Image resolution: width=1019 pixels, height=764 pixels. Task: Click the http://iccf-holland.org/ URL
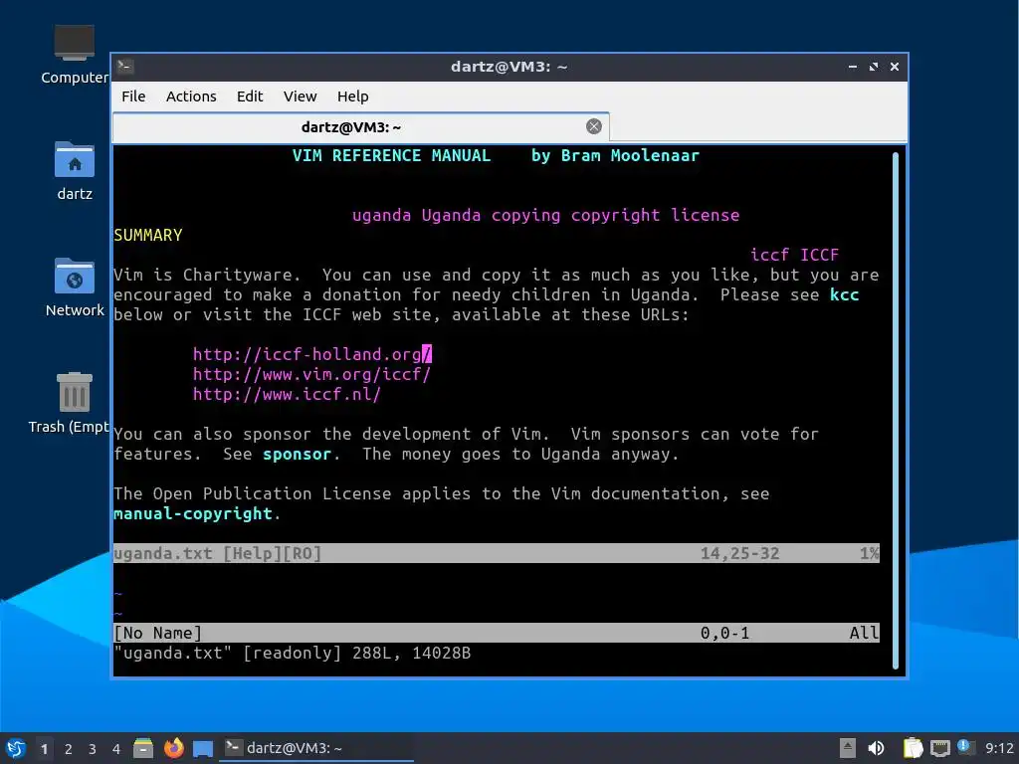coord(311,354)
